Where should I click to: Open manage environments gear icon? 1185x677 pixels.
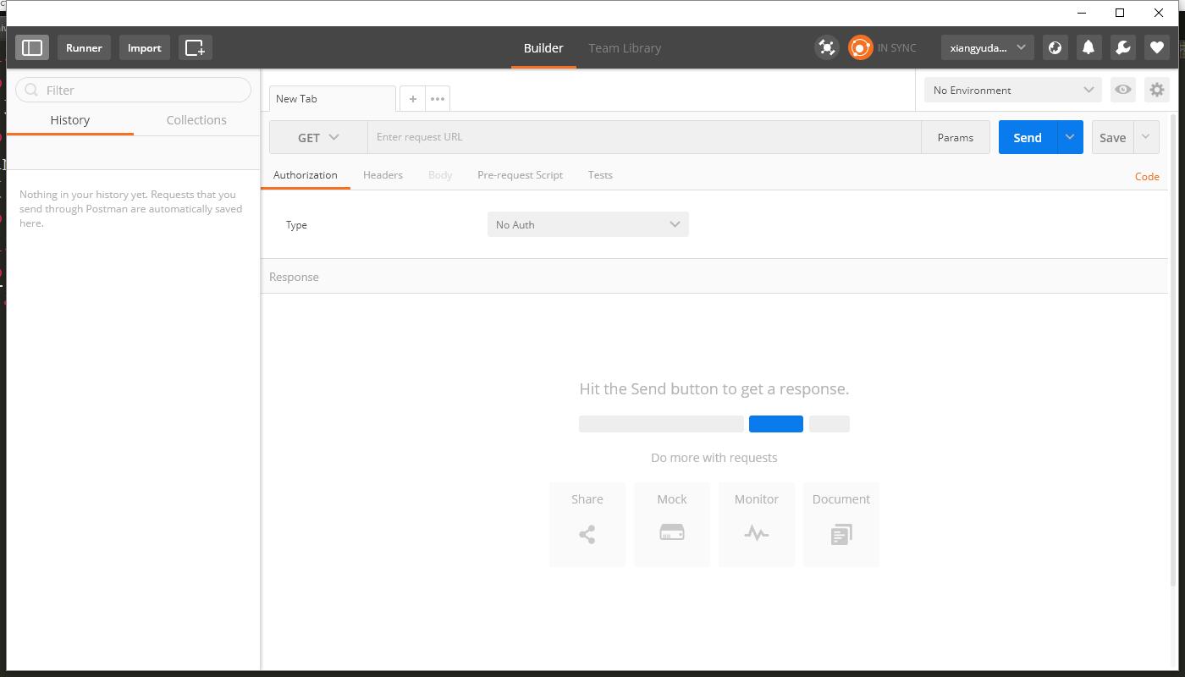pos(1157,90)
